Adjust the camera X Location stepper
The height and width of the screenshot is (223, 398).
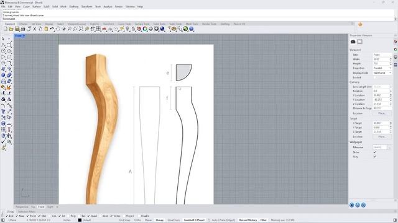(391, 95)
